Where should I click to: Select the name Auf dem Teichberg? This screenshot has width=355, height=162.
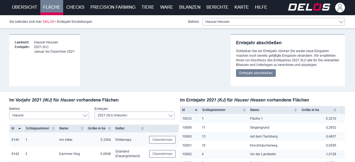tap(264, 136)
